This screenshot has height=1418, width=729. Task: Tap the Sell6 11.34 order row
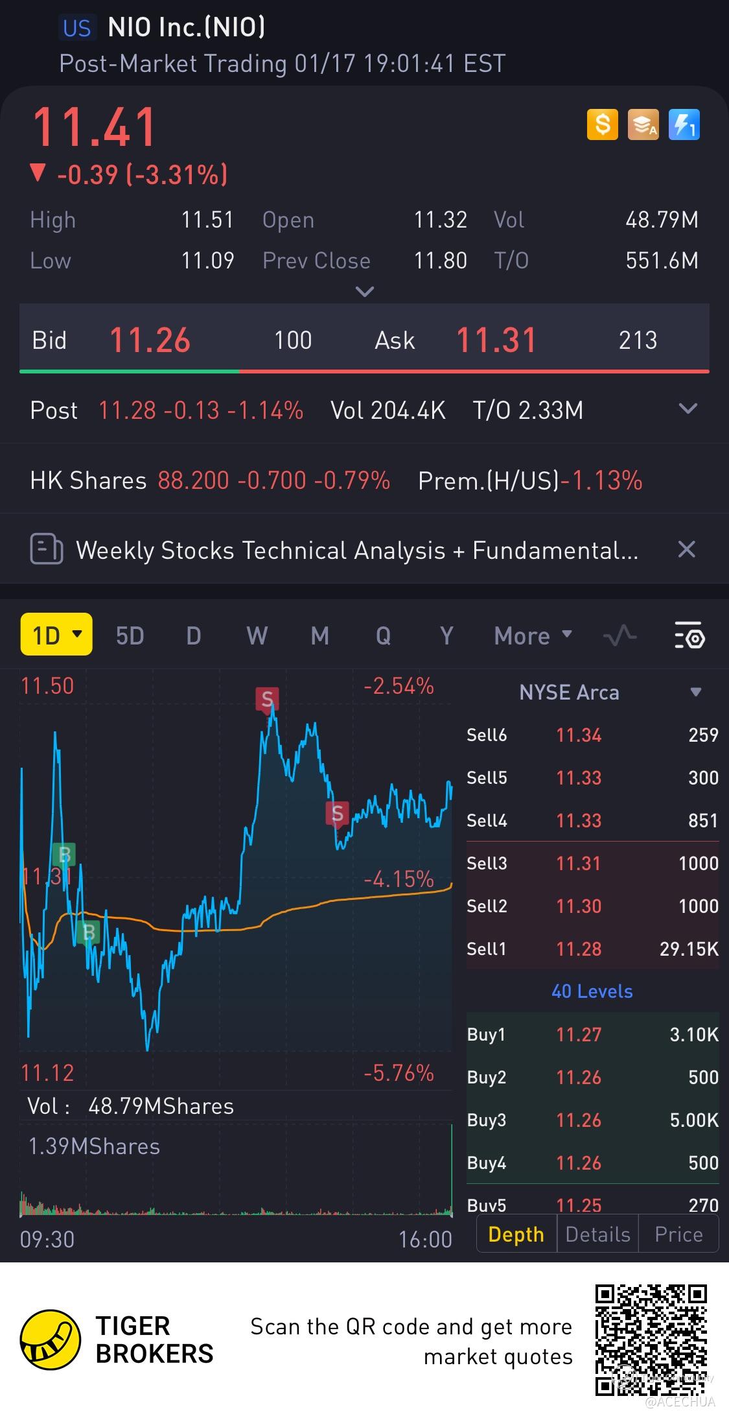(592, 735)
